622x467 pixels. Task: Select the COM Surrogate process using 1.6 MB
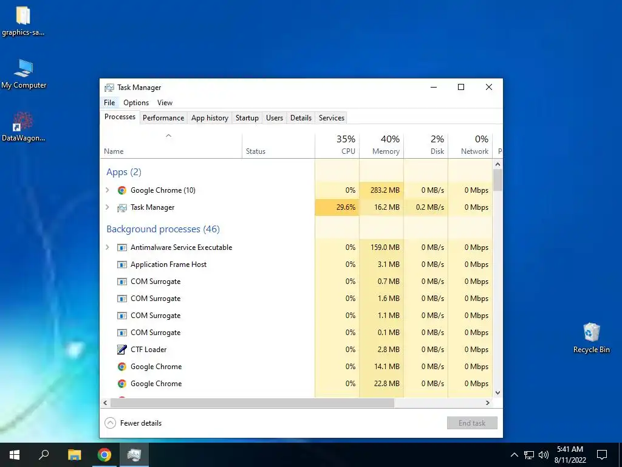pos(296,299)
